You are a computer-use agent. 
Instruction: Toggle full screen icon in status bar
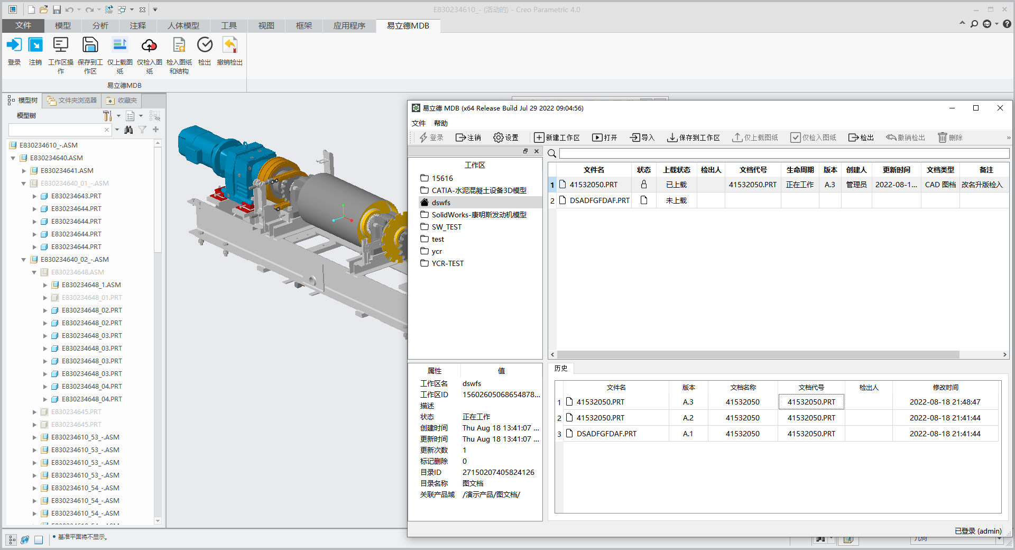click(x=39, y=540)
